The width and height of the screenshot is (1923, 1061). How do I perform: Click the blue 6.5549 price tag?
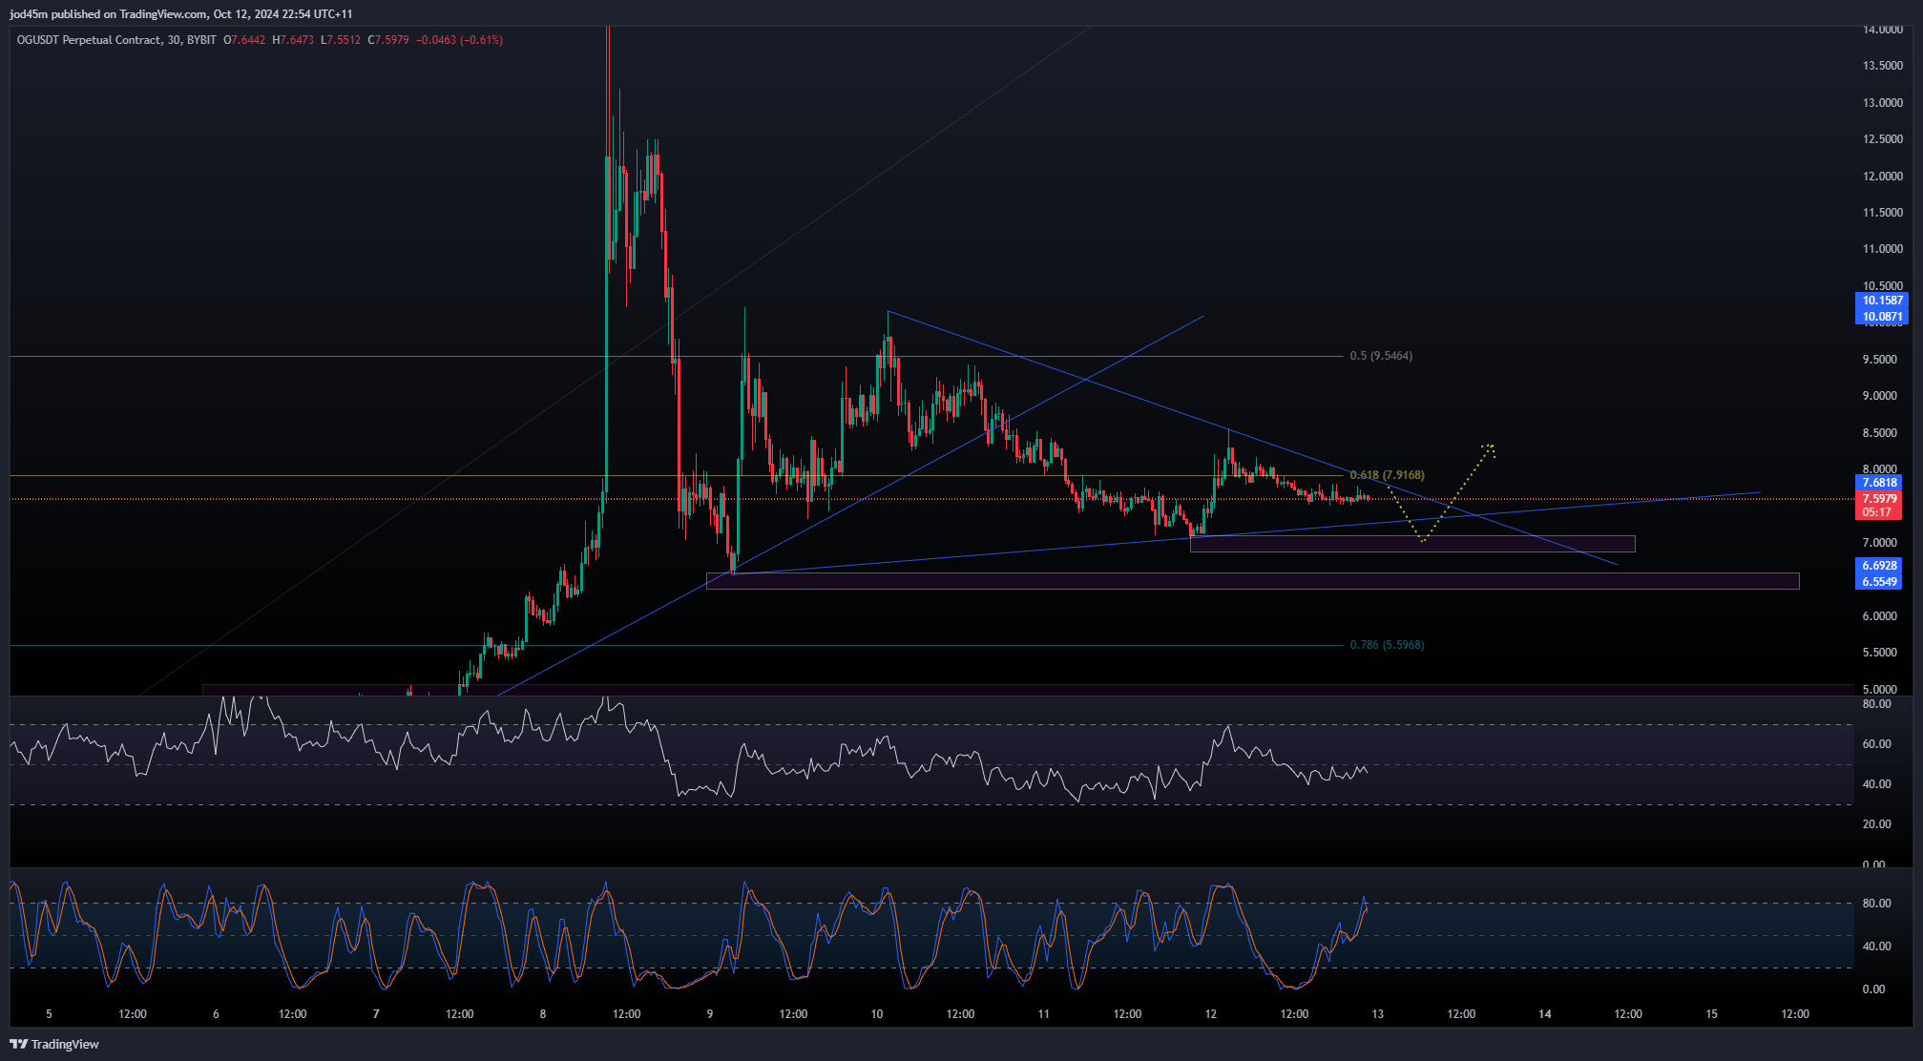click(x=1879, y=582)
